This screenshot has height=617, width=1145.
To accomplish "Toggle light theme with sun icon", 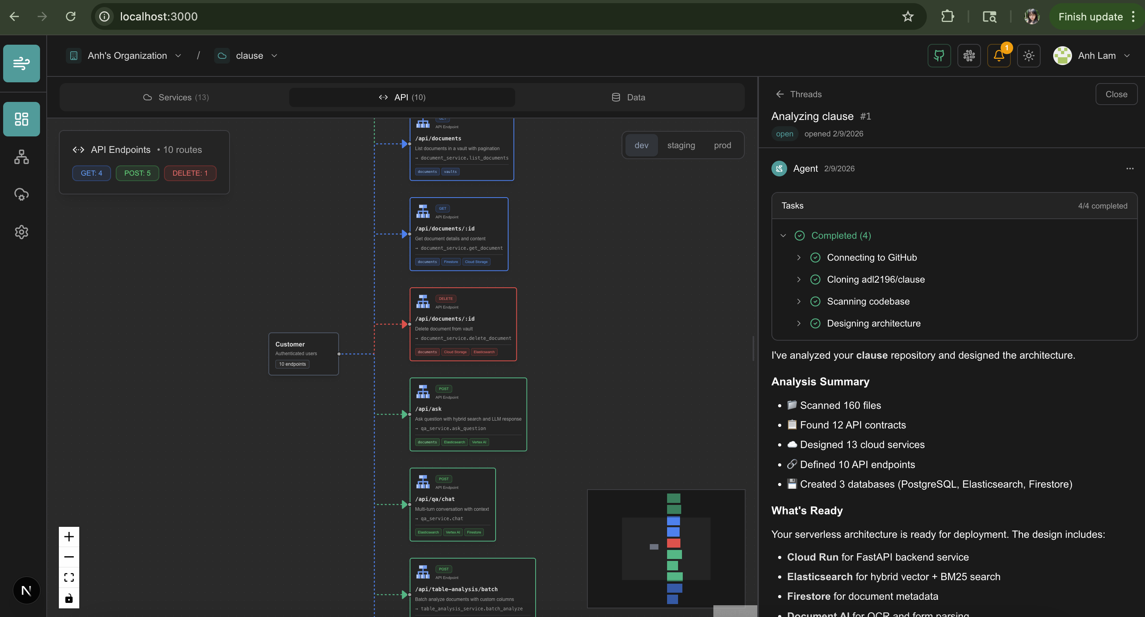I will pos(1028,56).
